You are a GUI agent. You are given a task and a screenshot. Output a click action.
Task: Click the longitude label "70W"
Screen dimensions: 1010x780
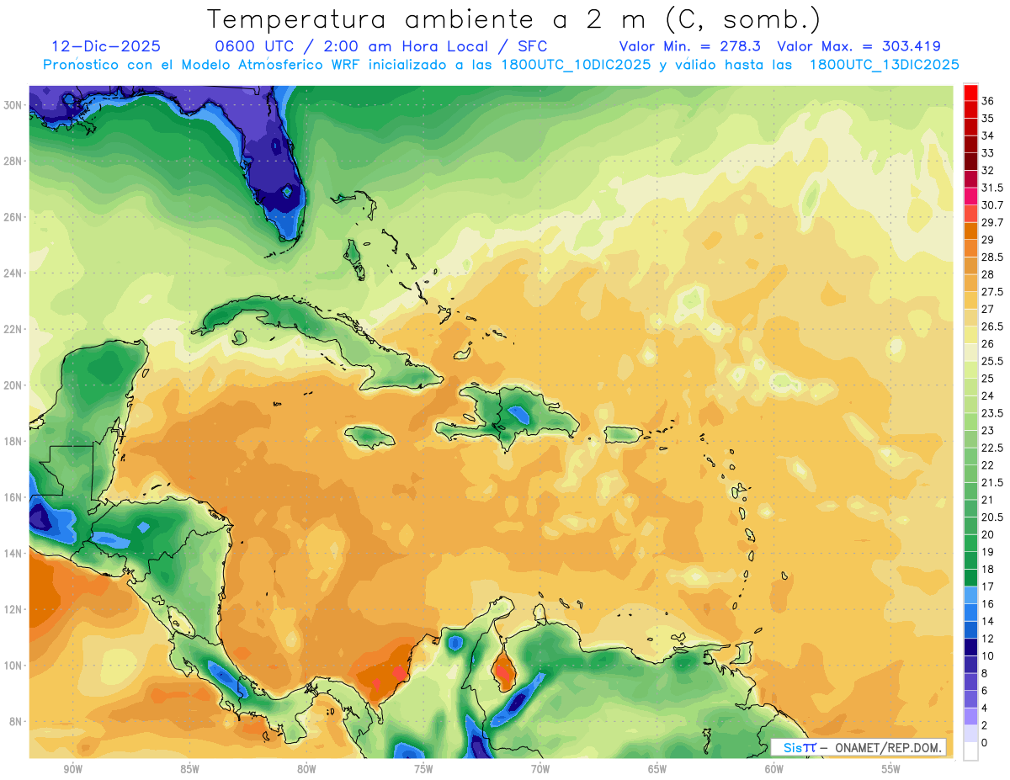click(x=540, y=770)
